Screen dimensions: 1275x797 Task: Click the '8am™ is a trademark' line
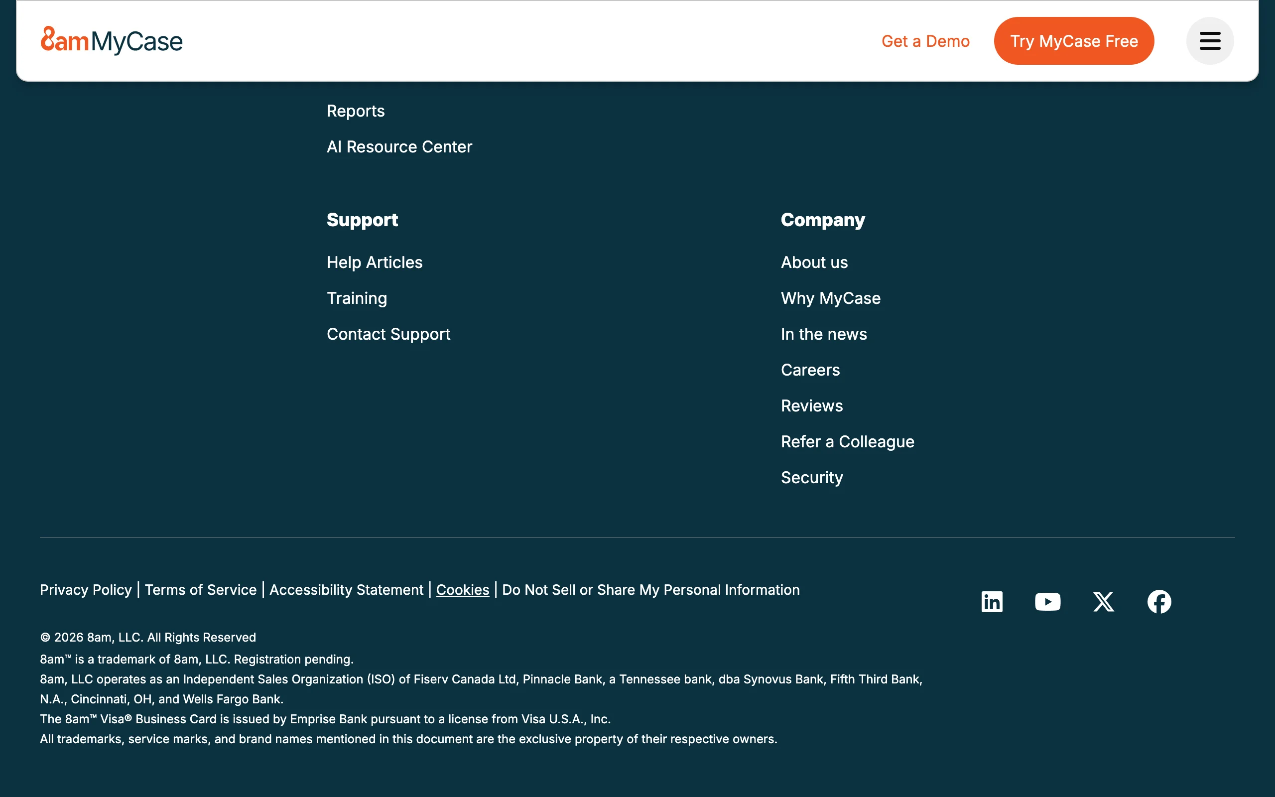pyautogui.click(x=197, y=660)
